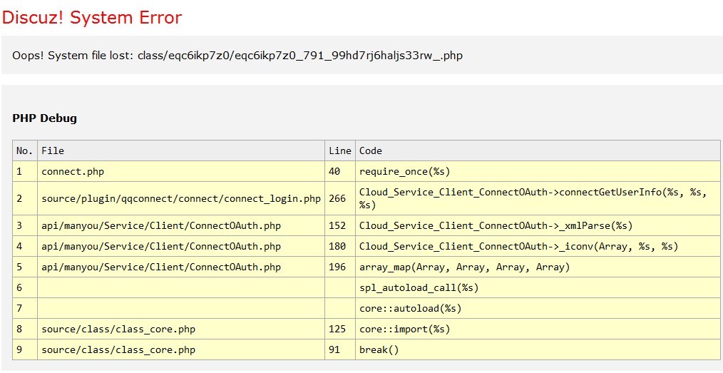Screen dimensions: 723x373
Task: Click line number 266 cell
Action: pyautogui.click(x=337, y=198)
